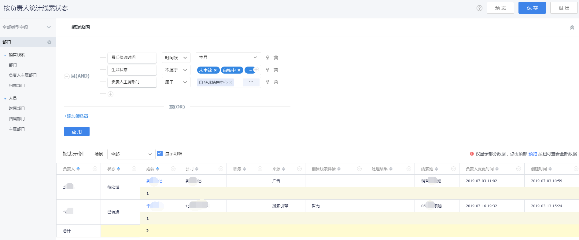Image resolution: width=579 pixels, height=240 pixels.
Task: Collapse the 销售线索 tree group
Action: (x=5, y=55)
